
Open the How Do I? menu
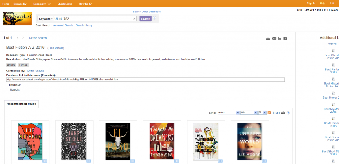85,4
